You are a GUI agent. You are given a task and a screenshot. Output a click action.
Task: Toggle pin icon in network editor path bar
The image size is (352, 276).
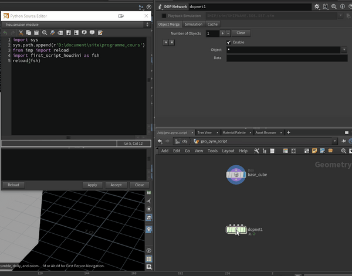(344, 141)
